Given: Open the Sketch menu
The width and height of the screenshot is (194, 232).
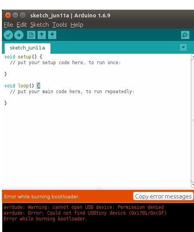Looking at the screenshot, I should coord(40,25).
